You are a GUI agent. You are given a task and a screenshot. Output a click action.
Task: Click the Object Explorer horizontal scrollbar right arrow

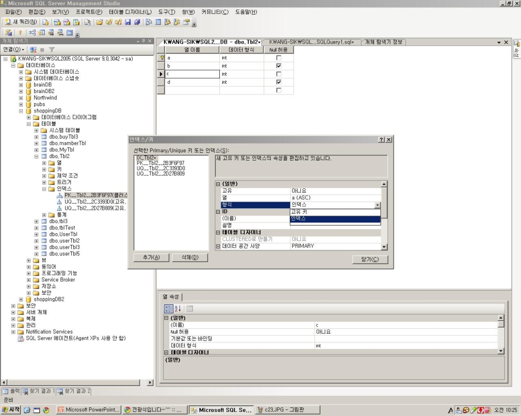[150, 382]
